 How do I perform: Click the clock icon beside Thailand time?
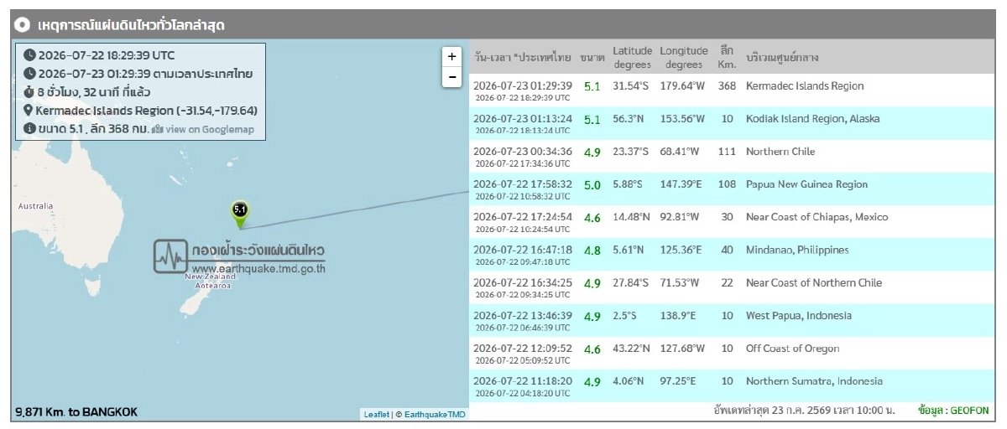[x=30, y=74]
